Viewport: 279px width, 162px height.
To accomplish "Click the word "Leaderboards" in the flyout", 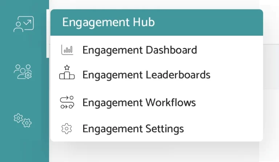I will pyautogui.click(x=178, y=75).
